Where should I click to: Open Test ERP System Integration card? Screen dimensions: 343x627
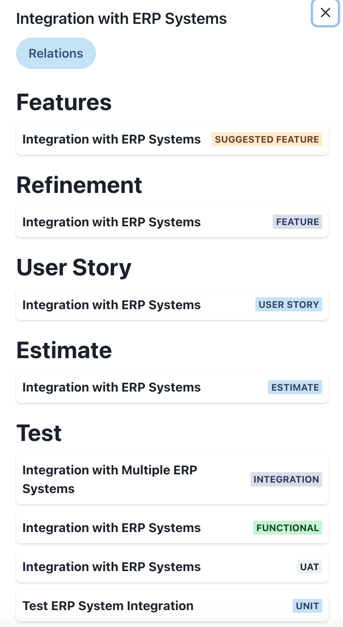tap(108, 606)
